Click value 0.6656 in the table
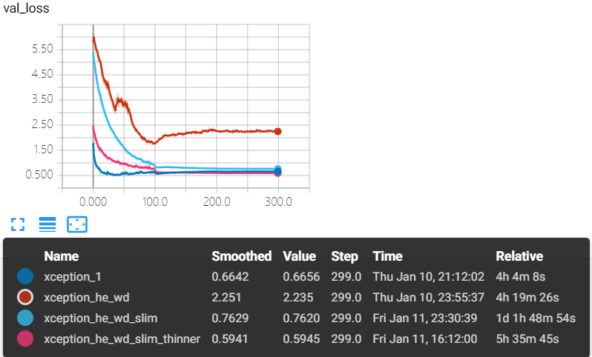This screenshot has width=592, height=357. (301, 277)
